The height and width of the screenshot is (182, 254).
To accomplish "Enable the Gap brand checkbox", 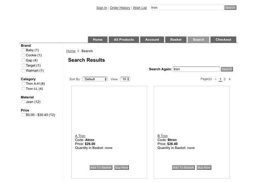I will 23,60.
